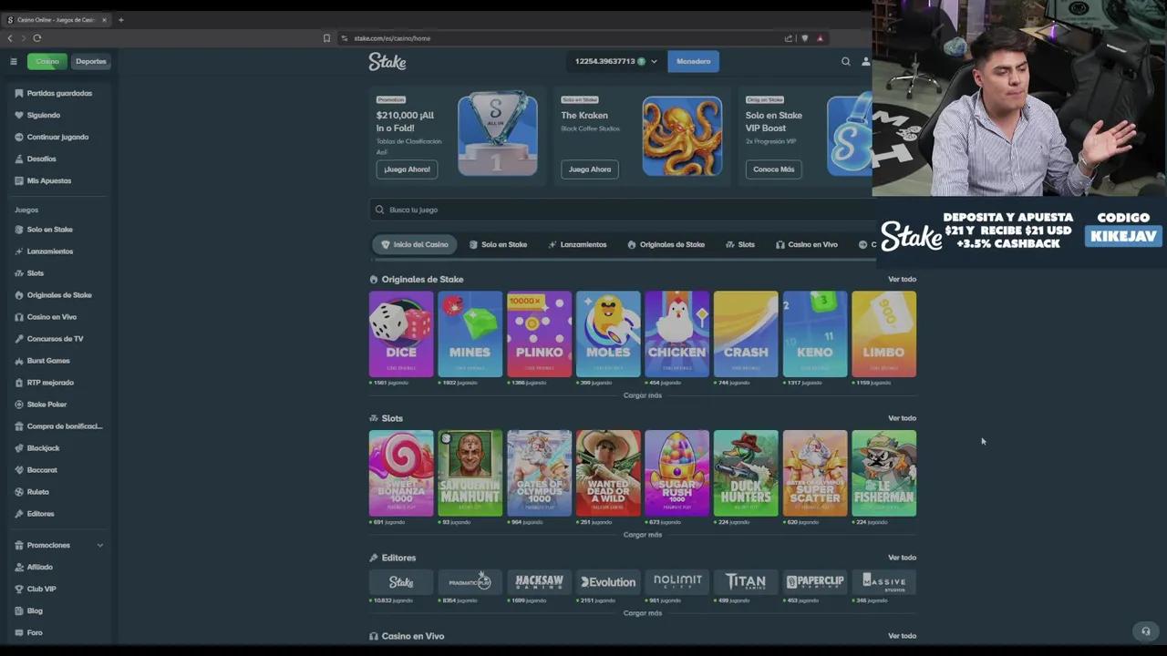Viewport: 1167px width, 656px height.
Task: Switch to the green Casino mode button
Action: point(47,62)
